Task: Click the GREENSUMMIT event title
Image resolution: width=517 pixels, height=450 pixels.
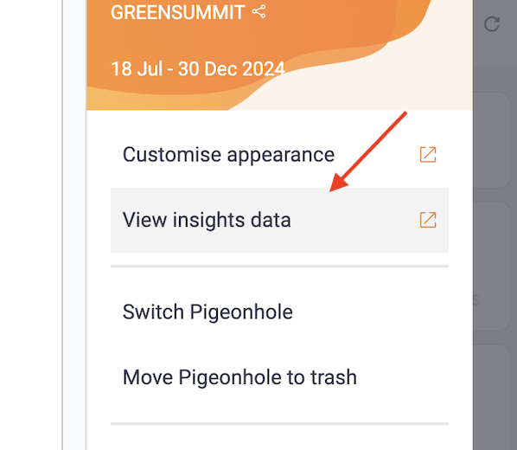Action: [x=178, y=12]
